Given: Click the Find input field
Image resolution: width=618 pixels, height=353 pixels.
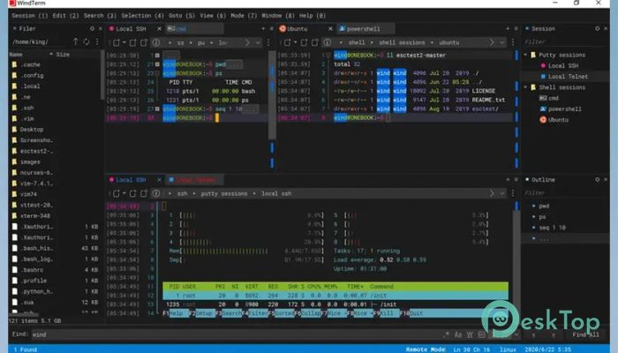Looking at the screenshot, I should pyautogui.click(x=237, y=334).
